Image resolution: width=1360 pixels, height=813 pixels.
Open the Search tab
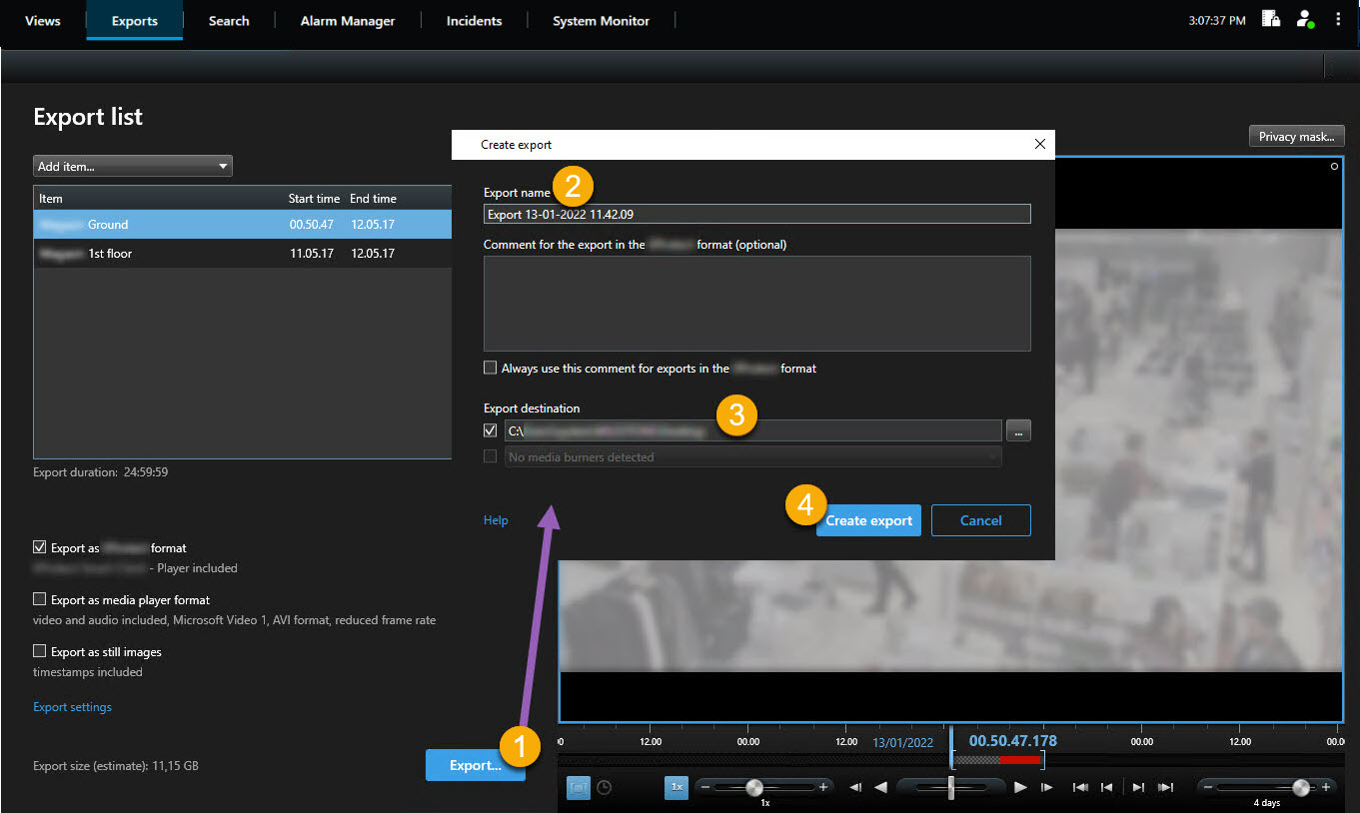tap(228, 20)
